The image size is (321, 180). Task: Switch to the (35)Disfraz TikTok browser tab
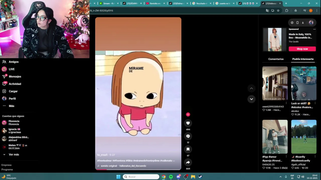[x=178, y=3]
